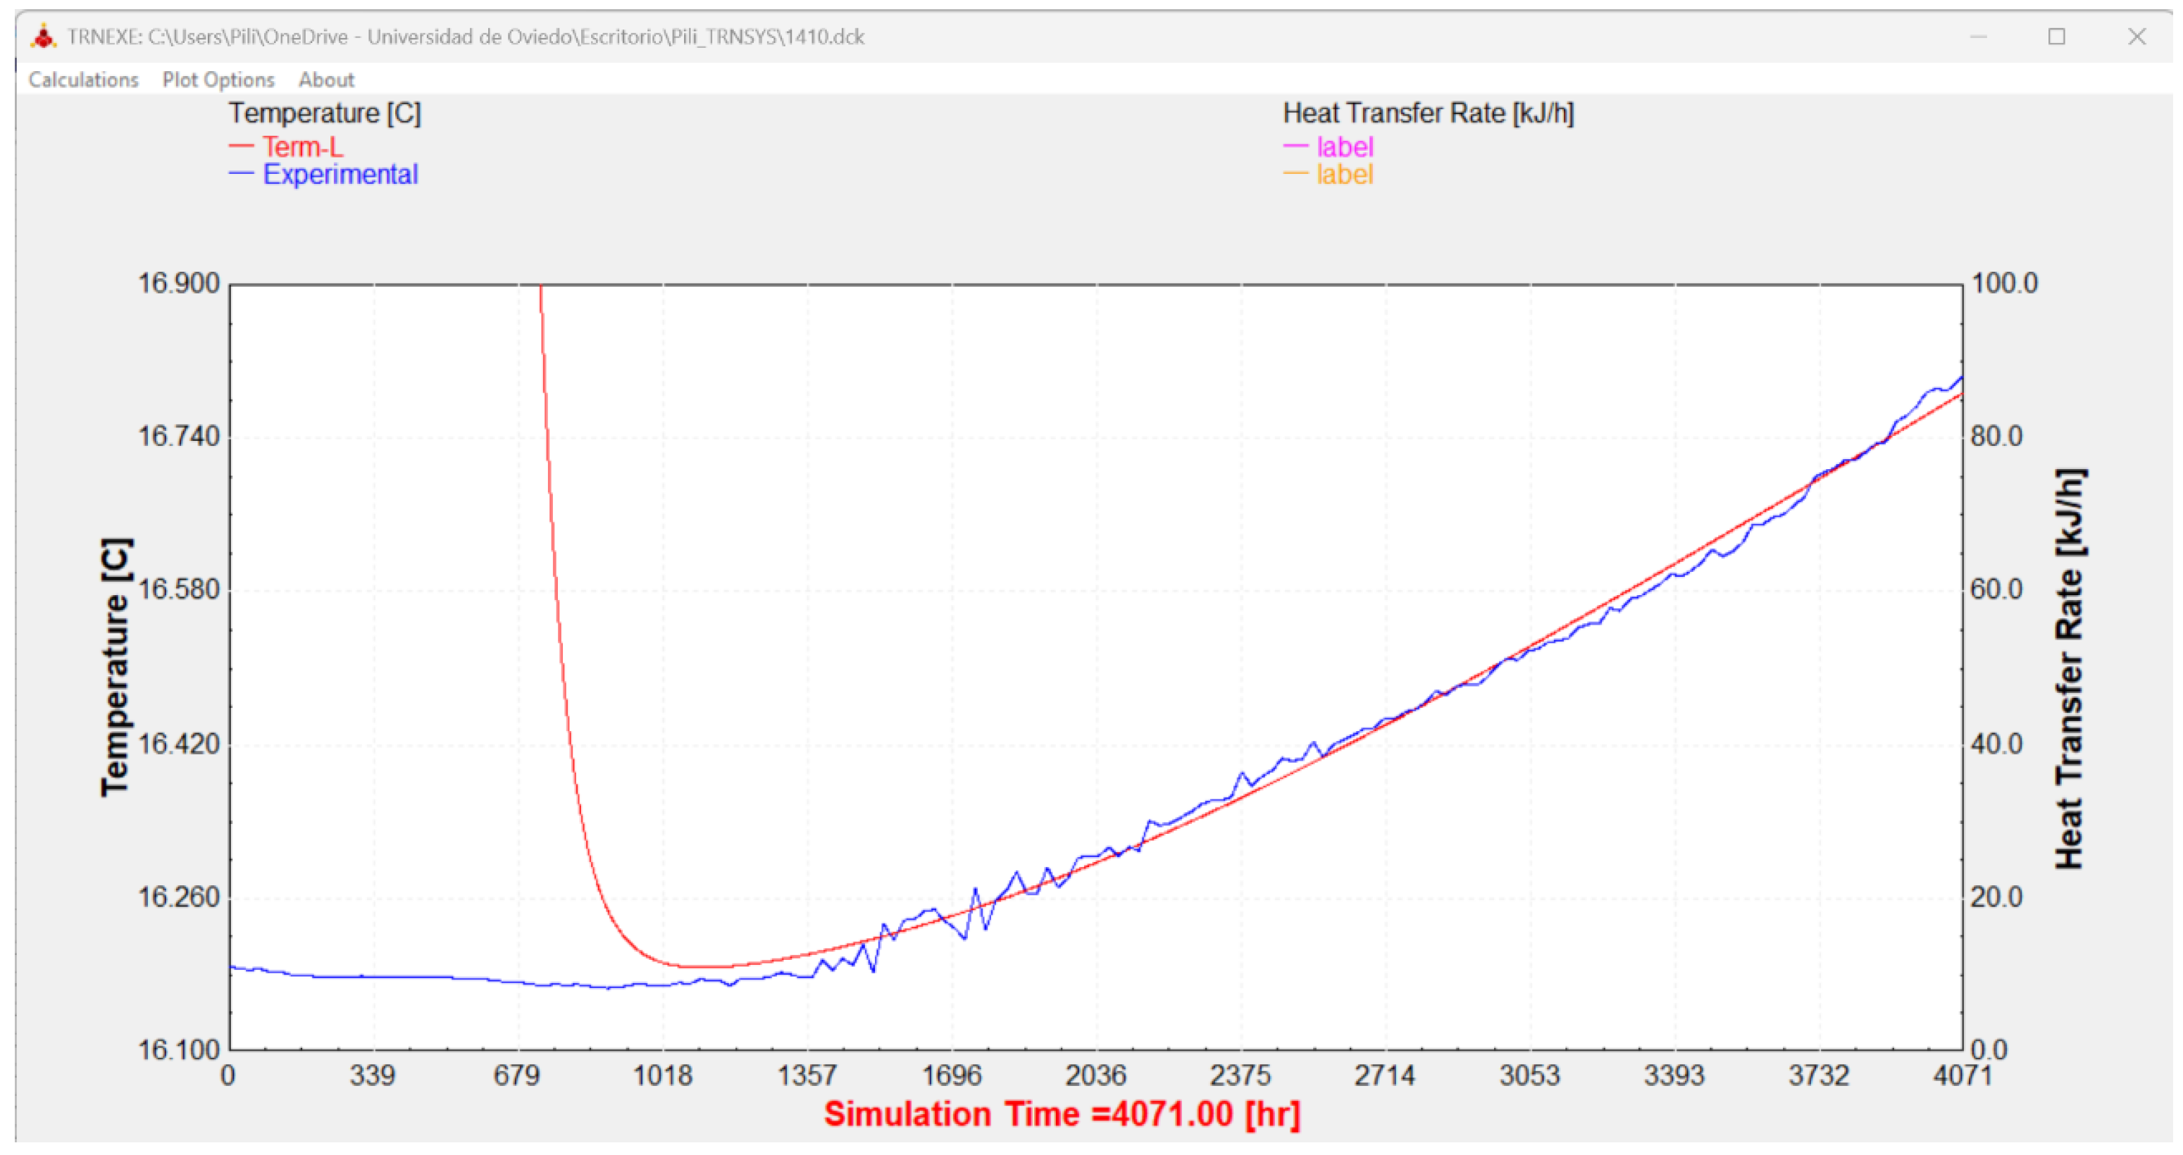Open the About menu
The image size is (2183, 1155).
tap(325, 80)
